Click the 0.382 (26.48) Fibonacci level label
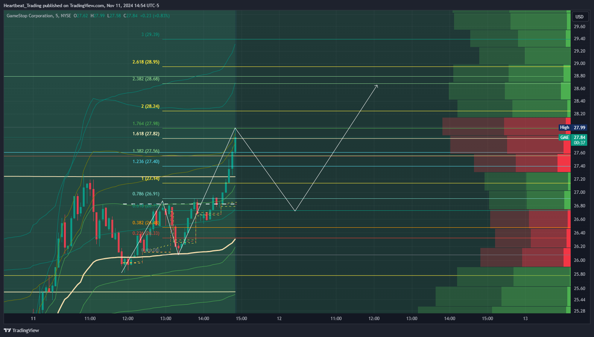594x337 pixels. [x=146, y=223]
